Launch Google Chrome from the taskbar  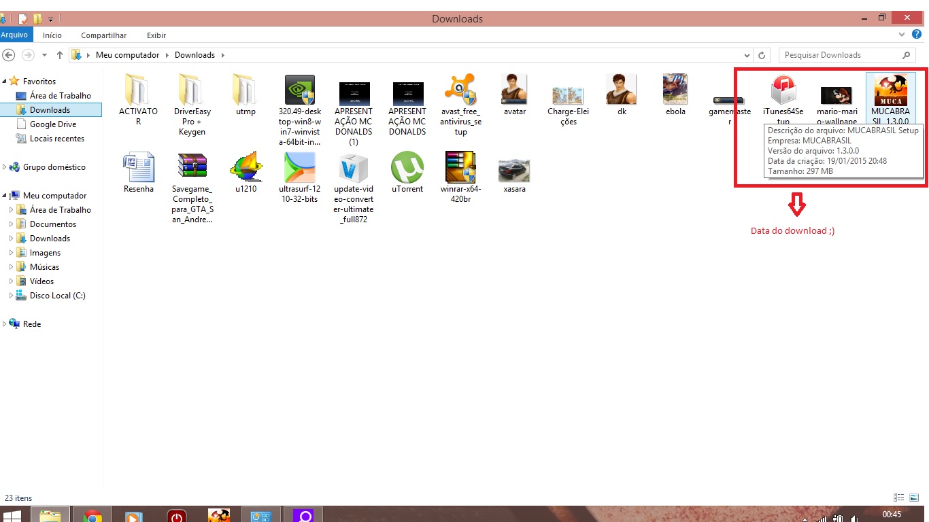point(93,516)
